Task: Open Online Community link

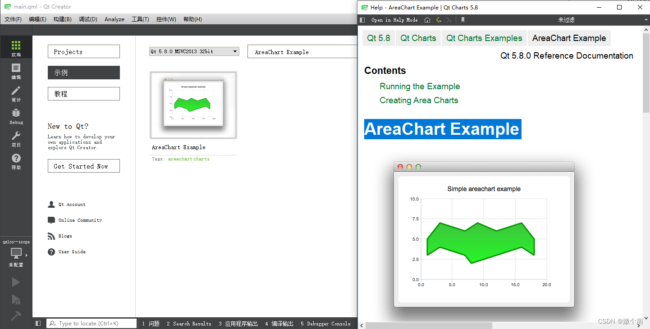Action: coord(80,220)
